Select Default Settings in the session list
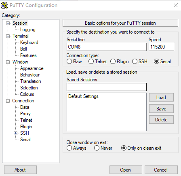 click(x=83, y=96)
